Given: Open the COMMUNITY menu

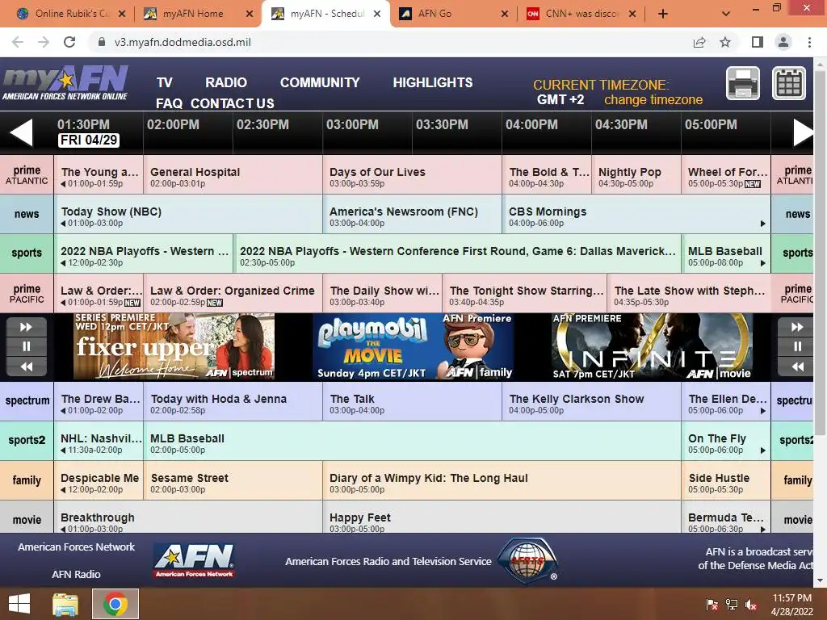Looking at the screenshot, I should pos(320,83).
